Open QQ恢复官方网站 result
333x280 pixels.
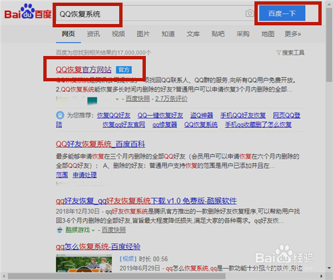pos(83,70)
